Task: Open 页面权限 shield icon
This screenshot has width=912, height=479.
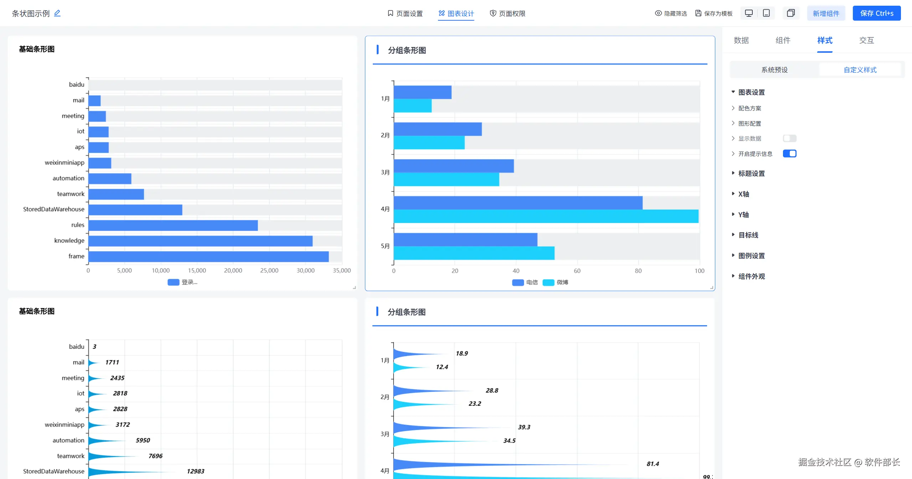Action: 493,13
